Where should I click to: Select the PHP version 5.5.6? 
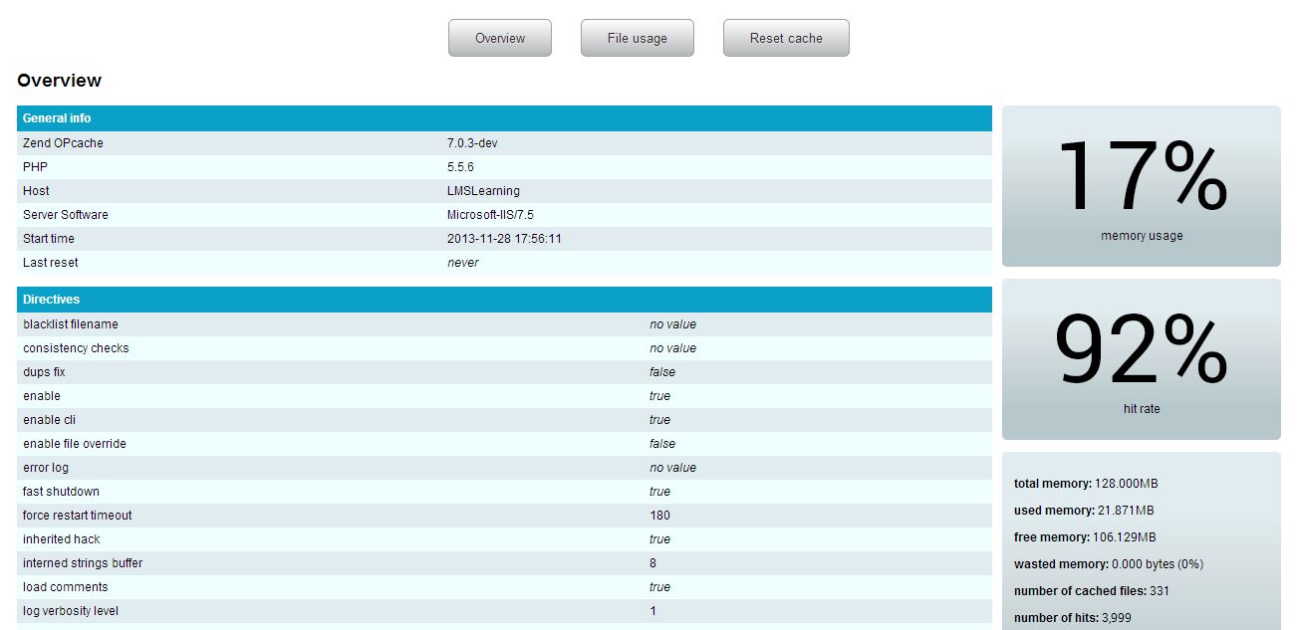pos(460,167)
